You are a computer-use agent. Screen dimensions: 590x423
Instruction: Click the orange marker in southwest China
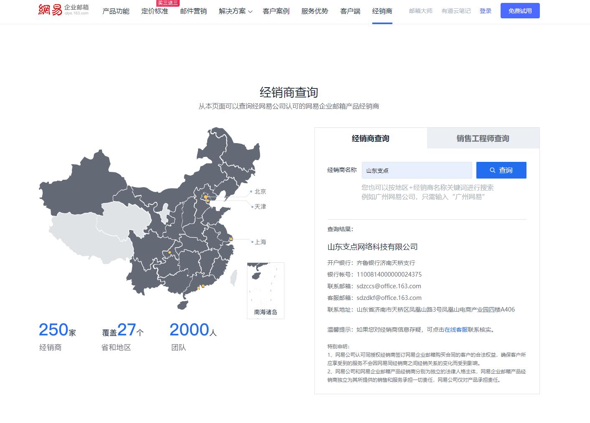[x=169, y=252]
